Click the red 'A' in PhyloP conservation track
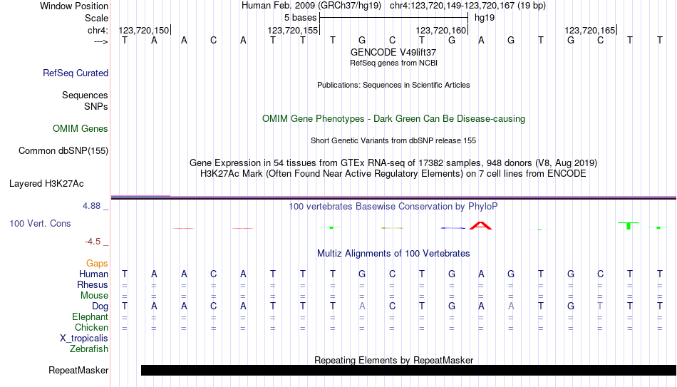Viewport: 677px width, 387px height. (480, 225)
